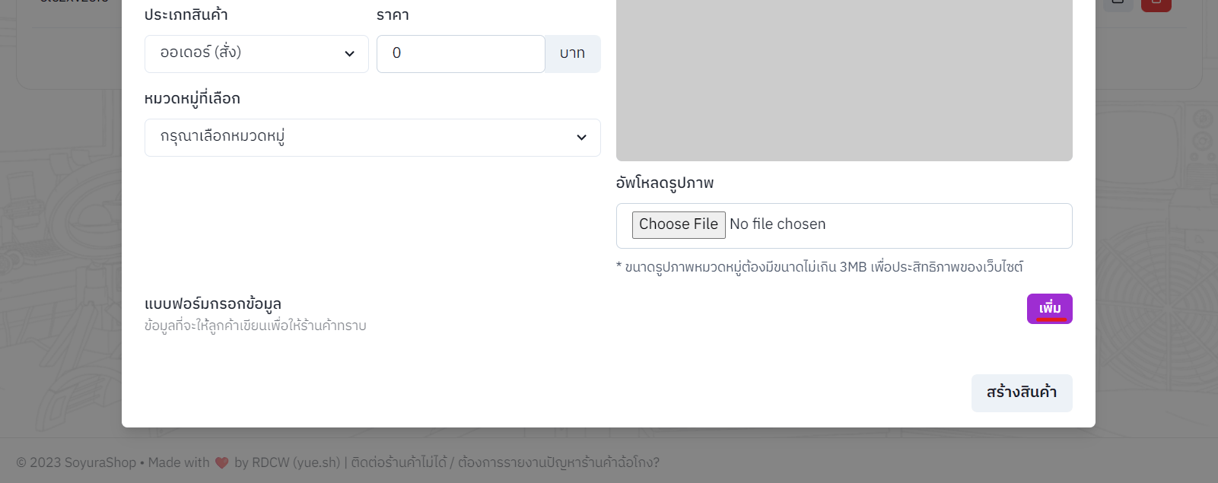Focus the ราคา price input field
This screenshot has width=1218, height=483.
[x=460, y=53]
